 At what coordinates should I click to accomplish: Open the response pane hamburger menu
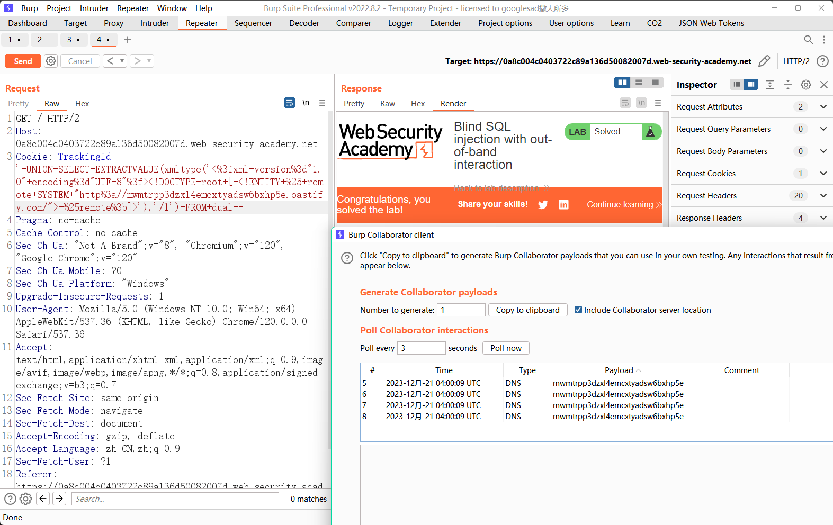click(658, 103)
